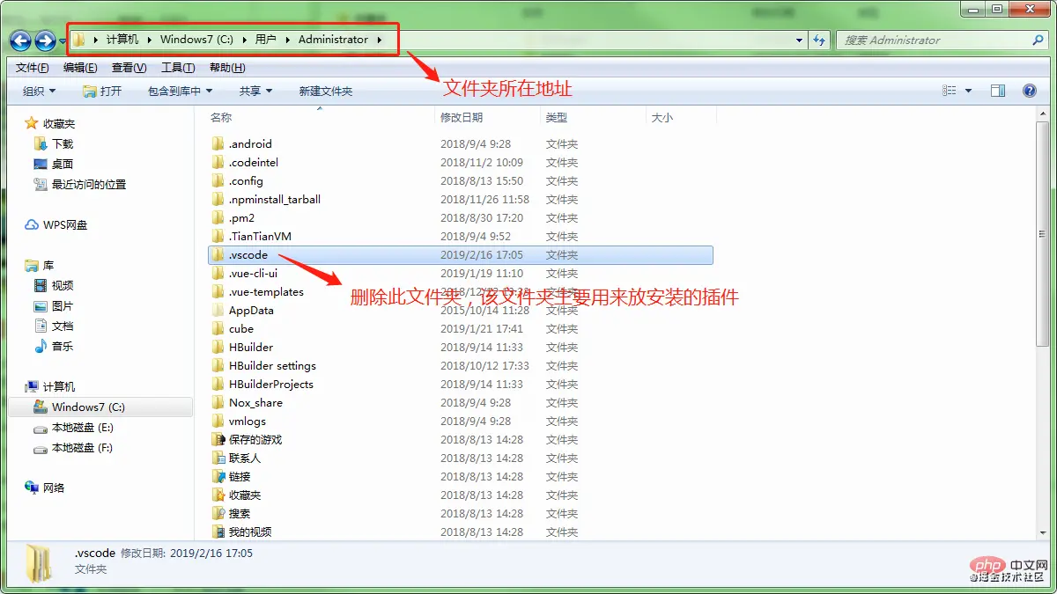The image size is (1057, 594).
Task: Expand the 包含到库中 dropdown
Action: pyautogui.click(x=181, y=91)
